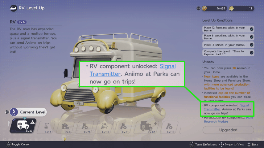Click checkmark for 6 woodland plots condition
This screenshot has width=264, height=148.
[x=252, y=37]
